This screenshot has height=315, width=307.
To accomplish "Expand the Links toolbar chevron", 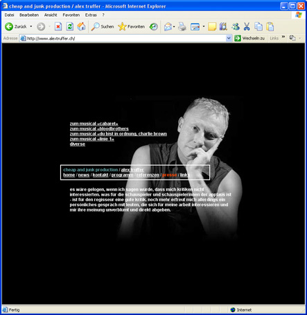I will coord(283,37).
